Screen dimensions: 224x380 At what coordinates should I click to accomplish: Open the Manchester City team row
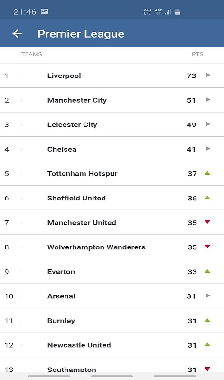click(112, 100)
